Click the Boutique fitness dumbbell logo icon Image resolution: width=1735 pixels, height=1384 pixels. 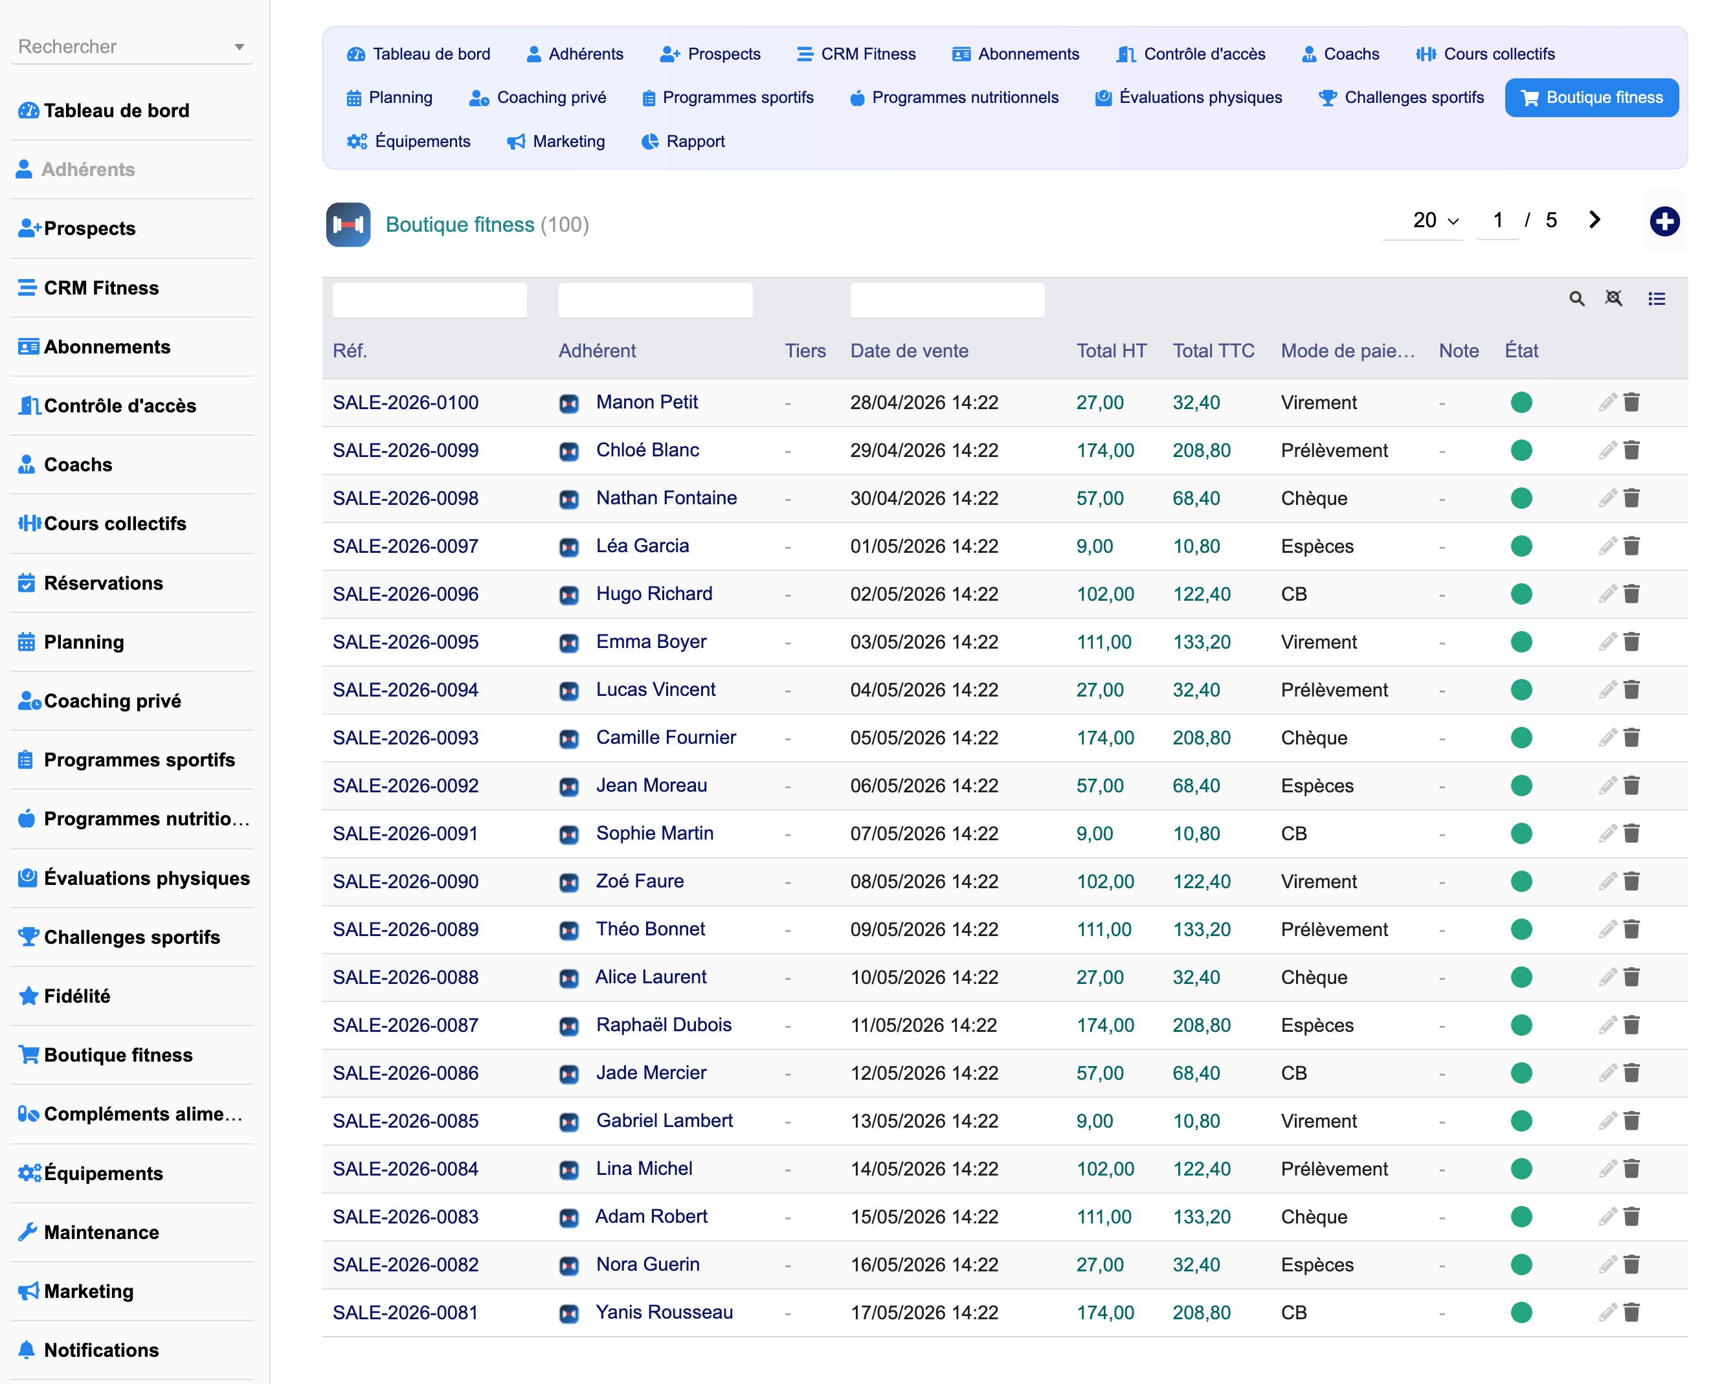point(348,225)
